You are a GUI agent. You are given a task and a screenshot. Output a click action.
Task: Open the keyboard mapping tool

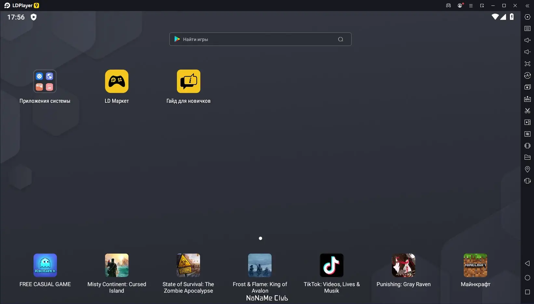pyautogui.click(x=527, y=29)
